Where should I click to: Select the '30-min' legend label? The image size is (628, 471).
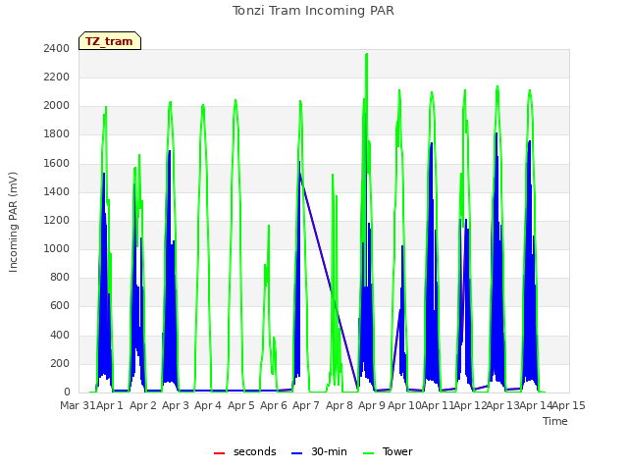click(329, 451)
